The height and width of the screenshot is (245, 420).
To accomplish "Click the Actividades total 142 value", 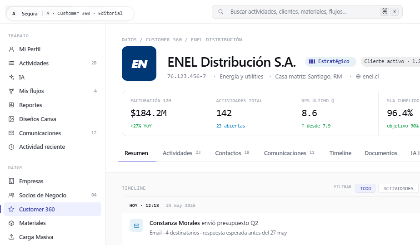I will (x=224, y=113).
